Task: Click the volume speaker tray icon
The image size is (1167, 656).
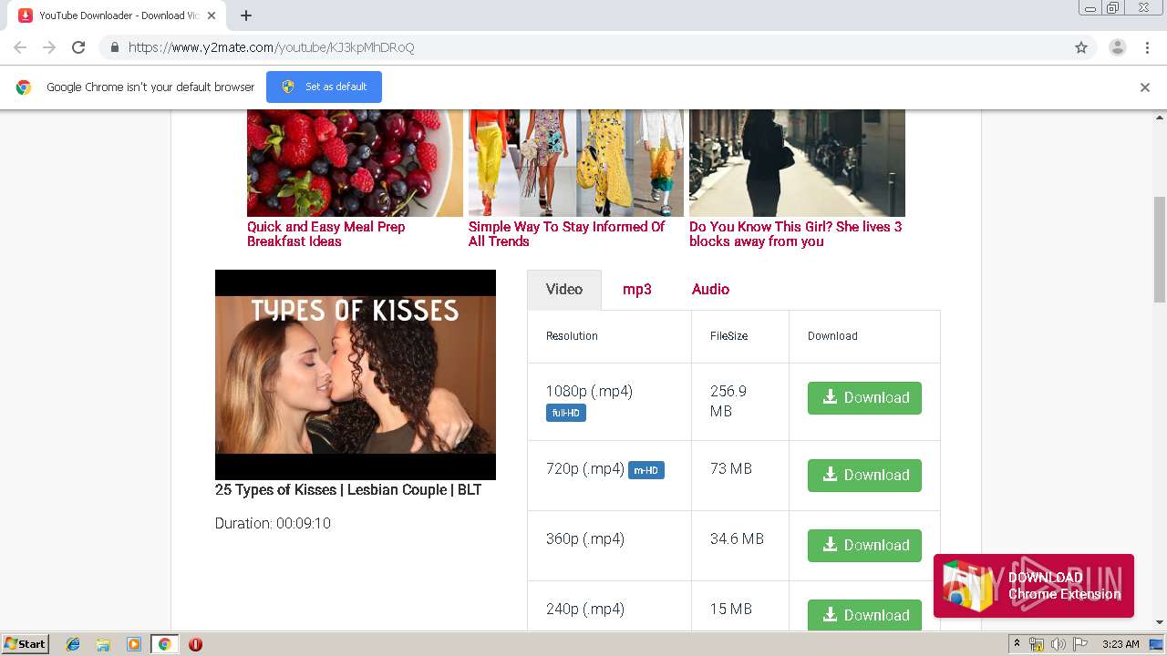Action: click(x=1058, y=644)
